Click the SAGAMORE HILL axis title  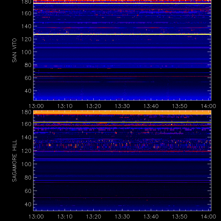[x=15, y=161]
